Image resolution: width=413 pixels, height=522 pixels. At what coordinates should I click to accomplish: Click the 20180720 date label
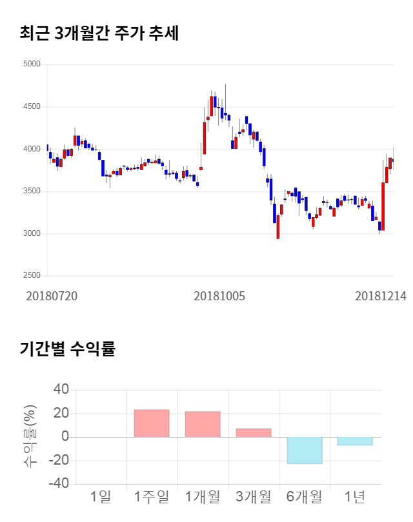(52, 296)
